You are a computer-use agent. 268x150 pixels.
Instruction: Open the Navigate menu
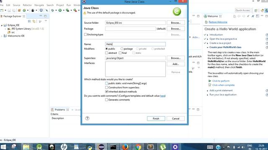(x=39, y=5)
